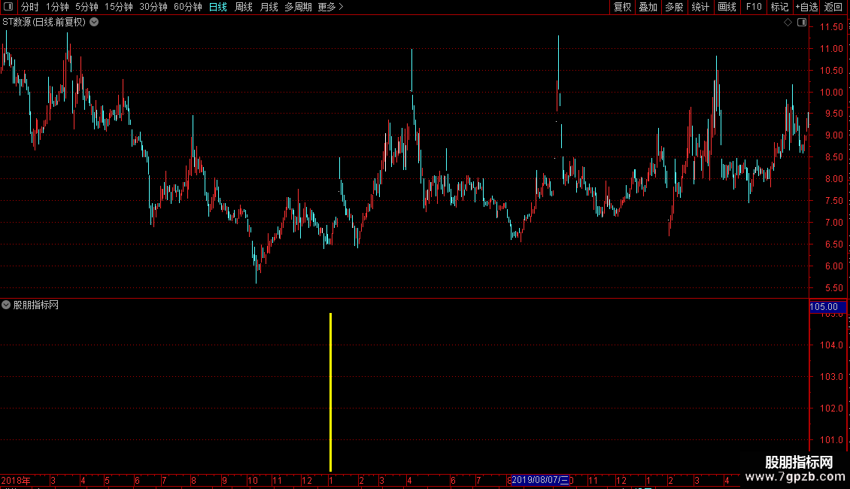The width and height of the screenshot is (850, 489).
Task: Click the 104.0 indicator axis label
Action: (831, 345)
